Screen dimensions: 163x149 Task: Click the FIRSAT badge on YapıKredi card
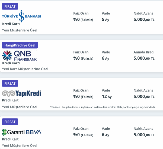(x=10, y=83)
